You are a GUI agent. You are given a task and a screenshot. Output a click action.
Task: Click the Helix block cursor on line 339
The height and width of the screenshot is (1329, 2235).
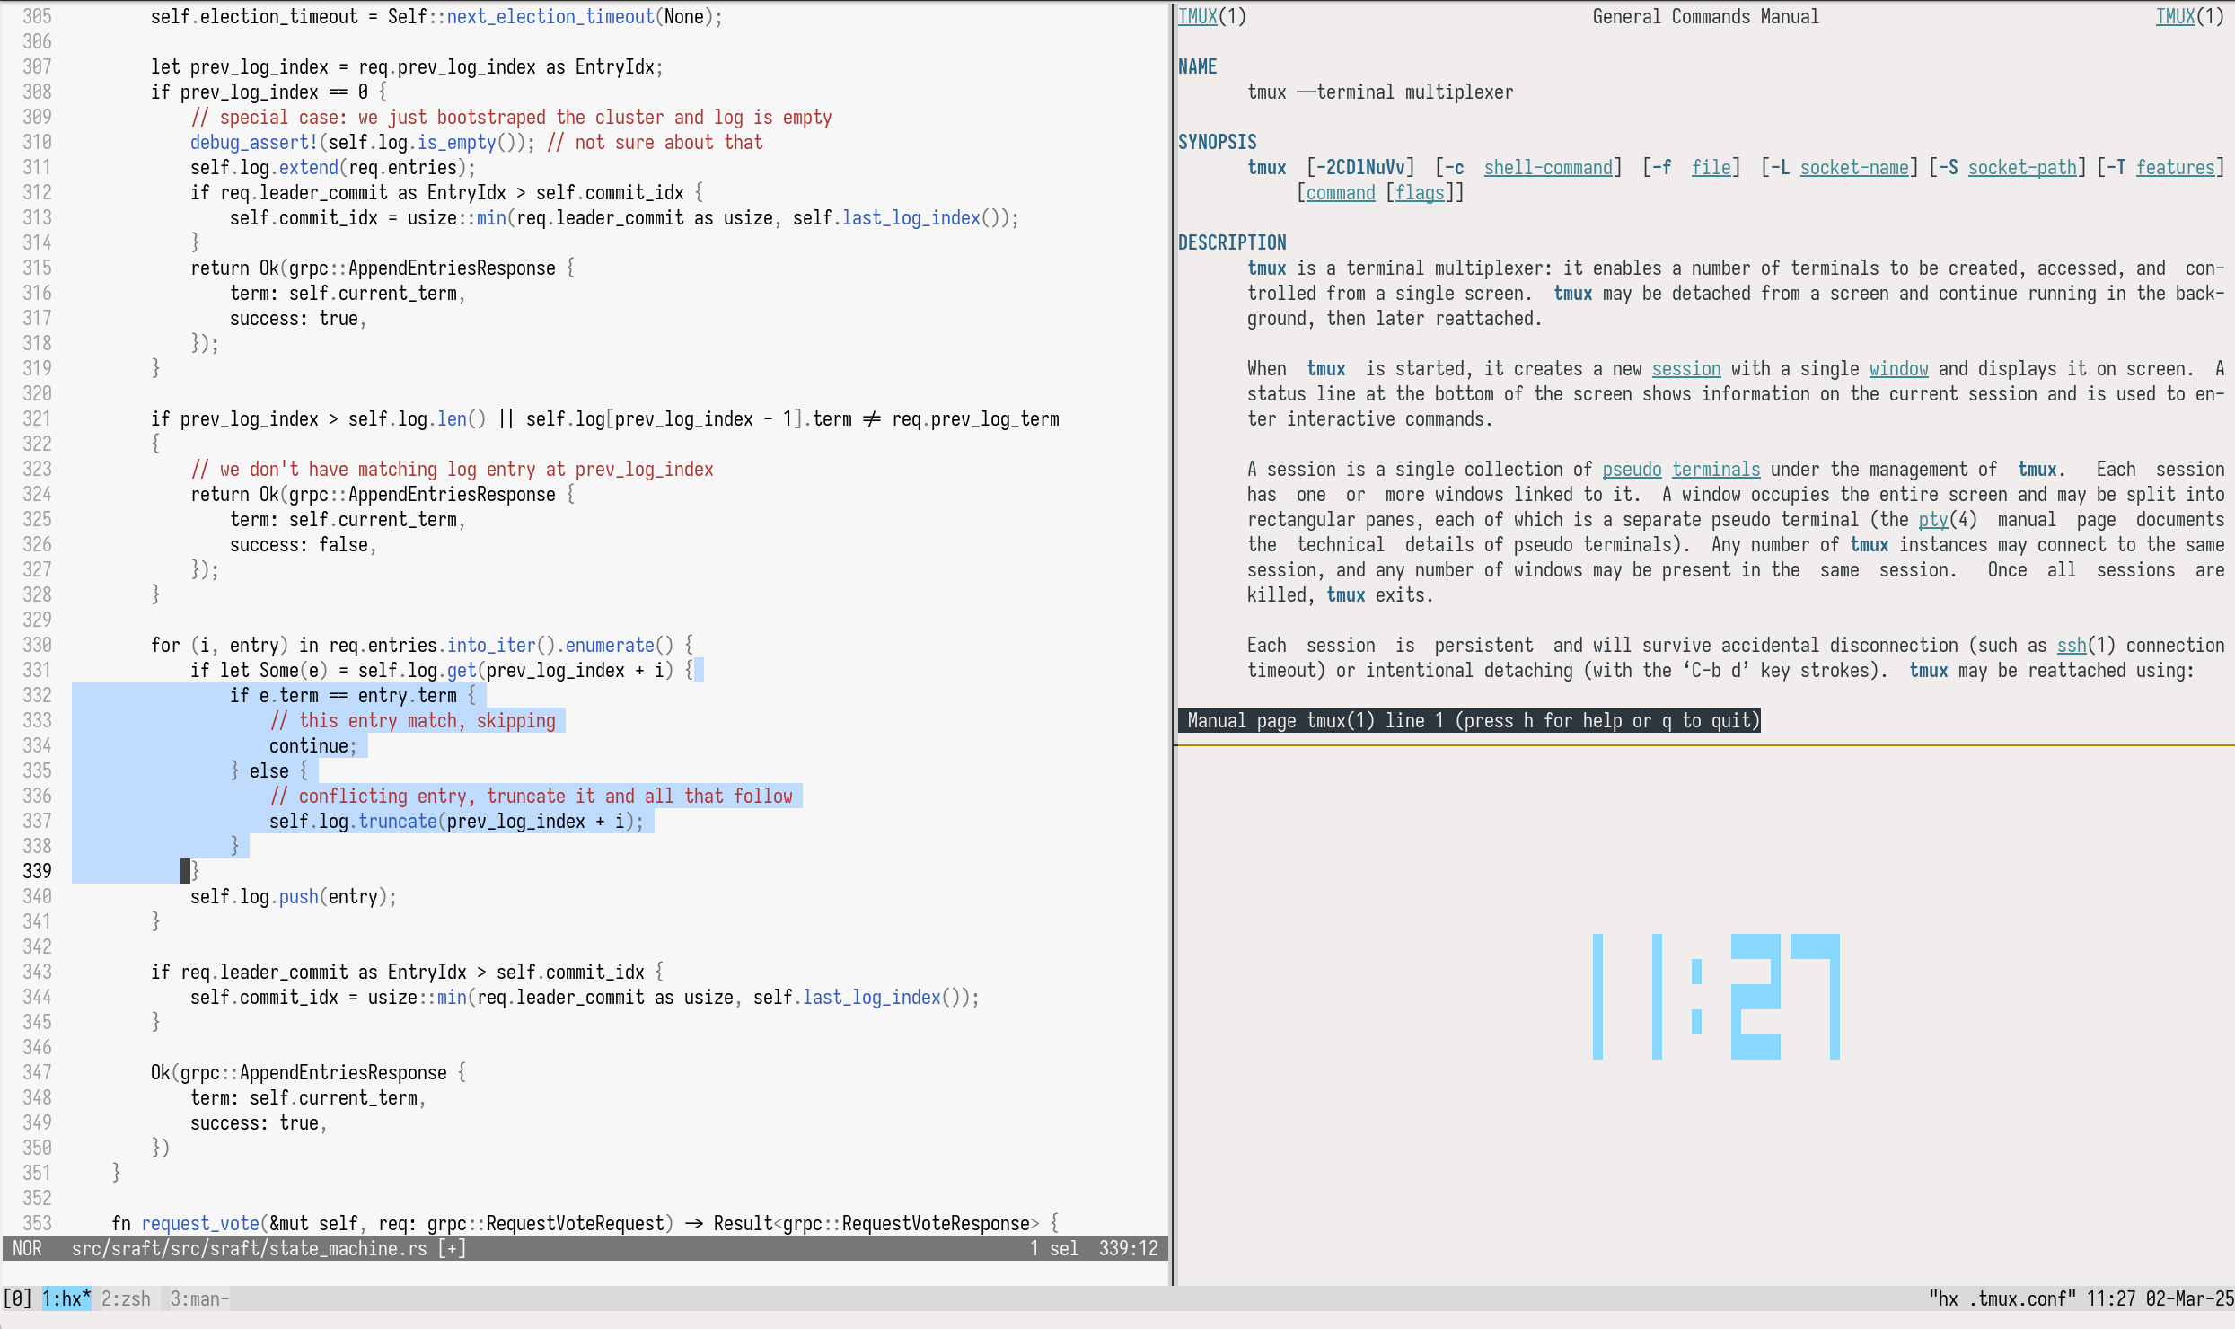click(185, 871)
